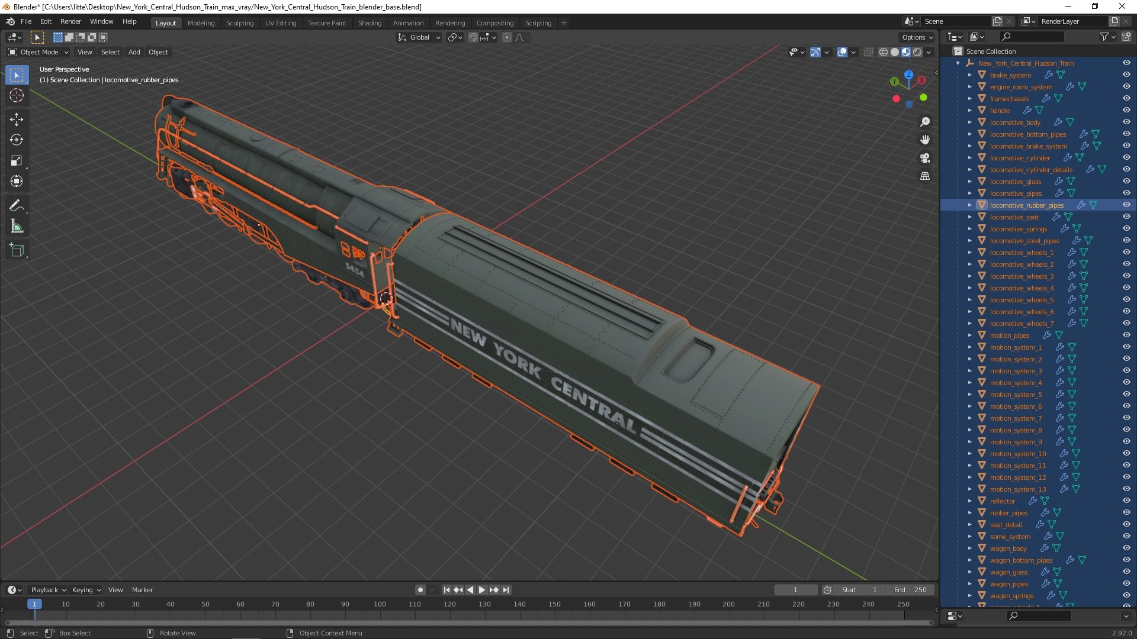Switch to the Modeling workspace tab

click(x=201, y=23)
